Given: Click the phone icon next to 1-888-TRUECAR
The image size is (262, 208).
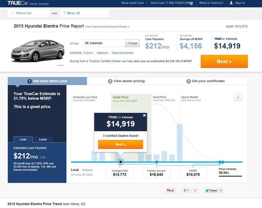Looking at the screenshot, I should [x=191, y=3].
